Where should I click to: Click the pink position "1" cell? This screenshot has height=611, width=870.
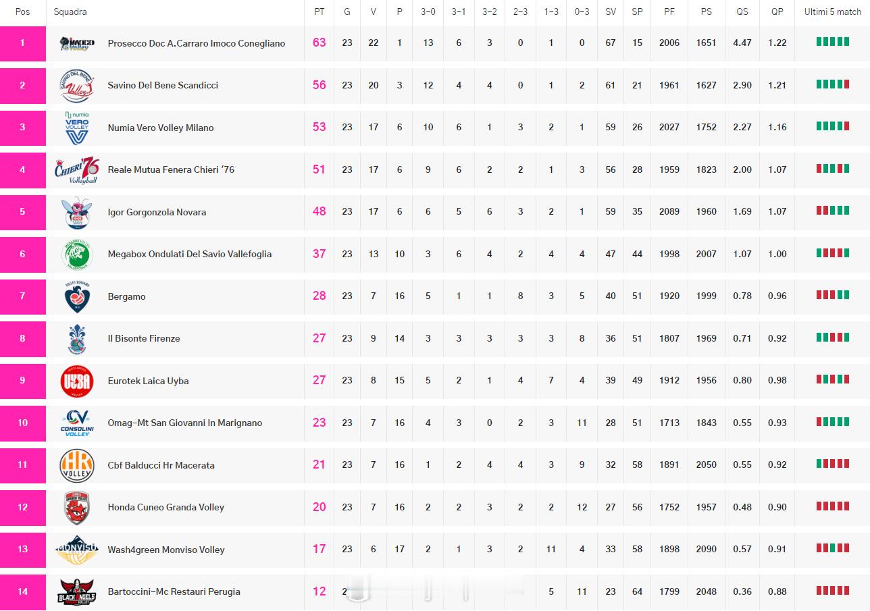[23, 43]
